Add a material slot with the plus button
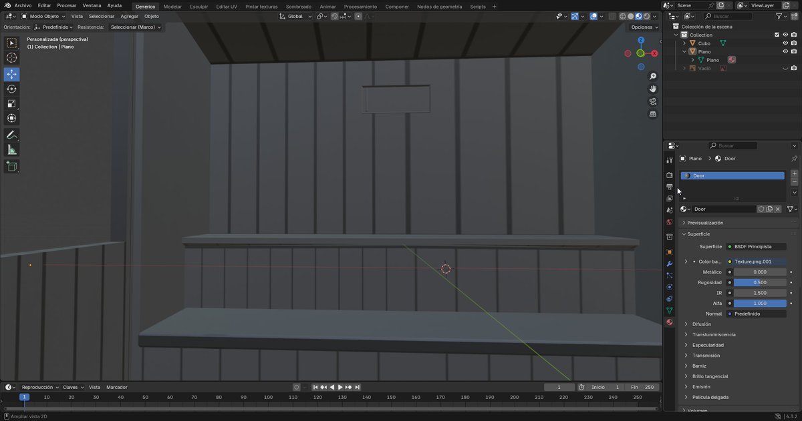 794,173
